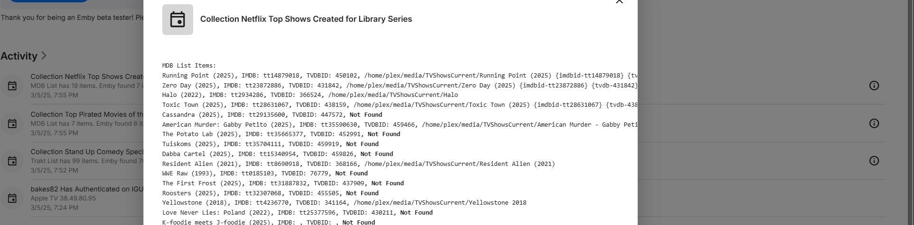This screenshot has height=225, width=914.
Task: Click the calendar icon in dialog header
Action: tap(177, 19)
